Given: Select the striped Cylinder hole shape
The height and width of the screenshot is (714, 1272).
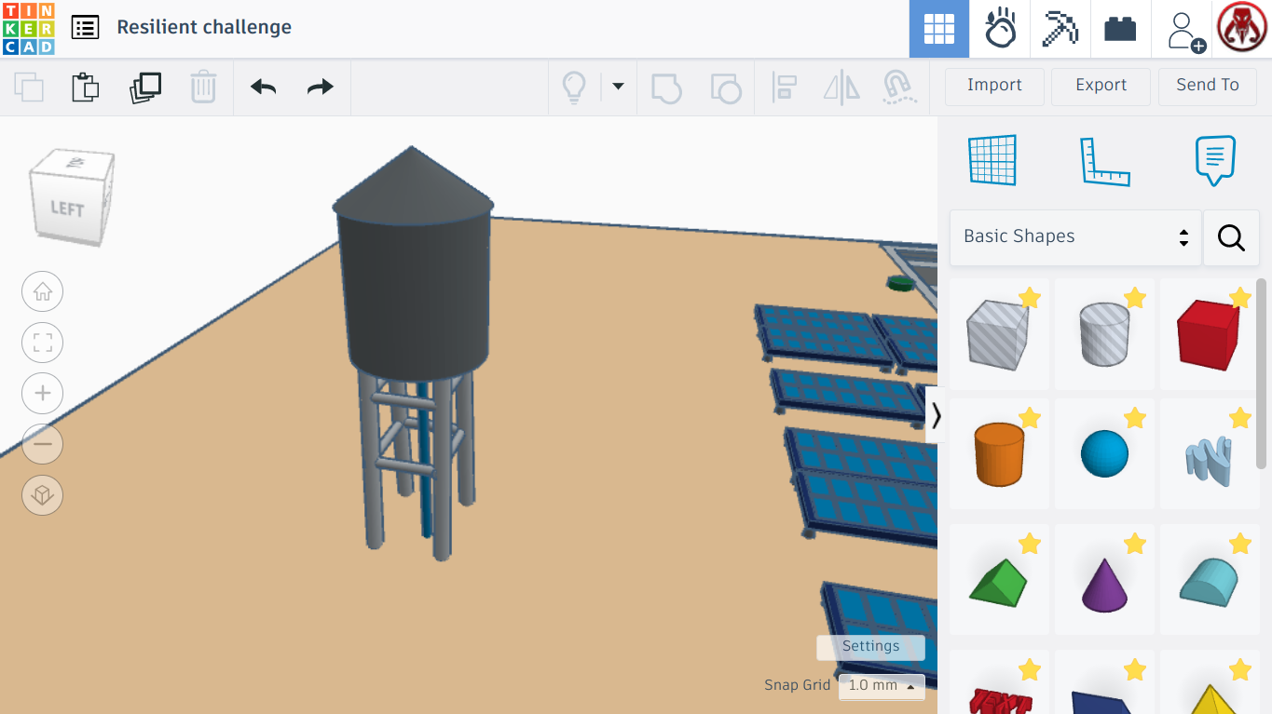Looking at the screenshot, I should (1104, 334).
